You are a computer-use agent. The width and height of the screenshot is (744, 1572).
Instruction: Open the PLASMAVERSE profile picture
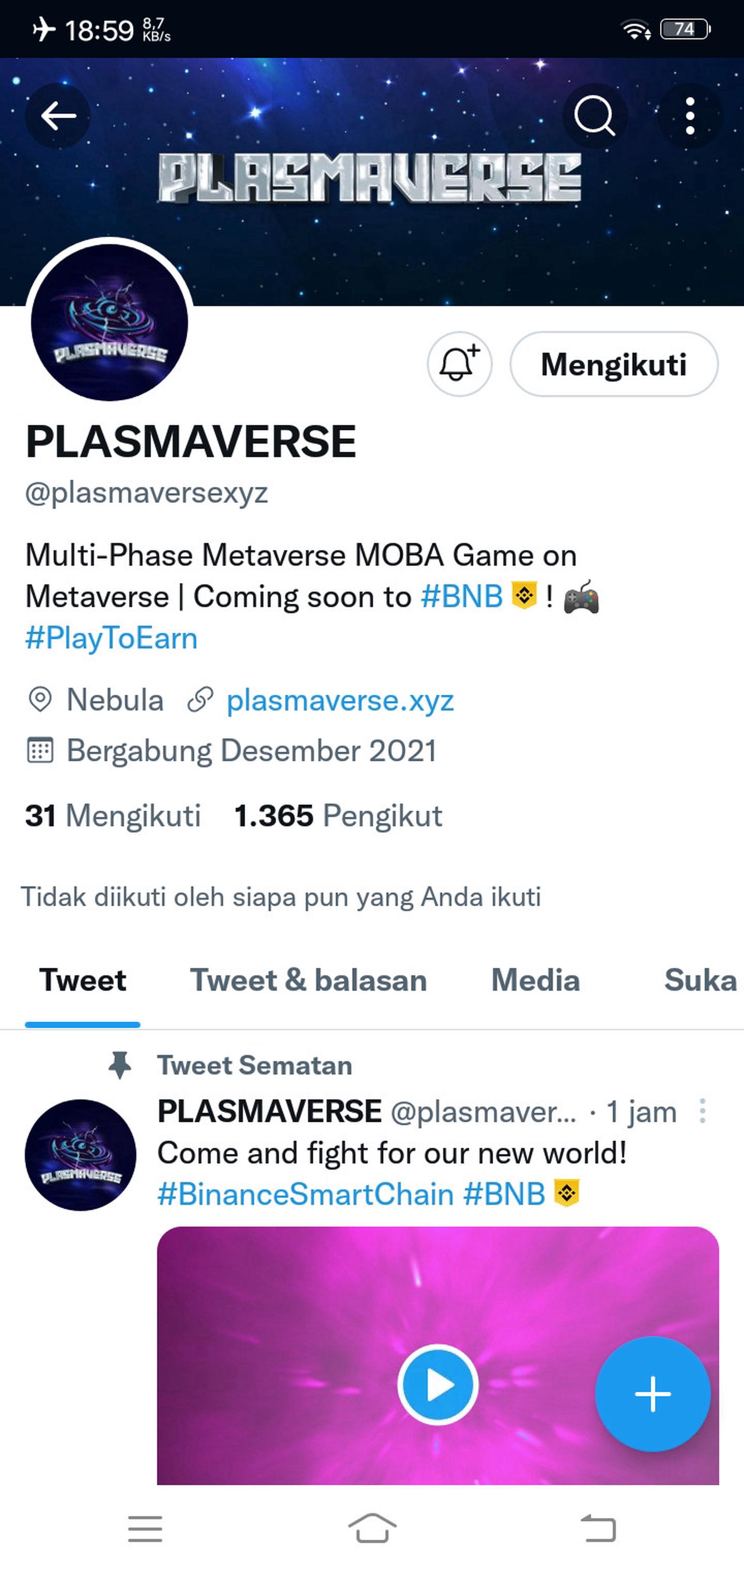(x=109, y=322)
